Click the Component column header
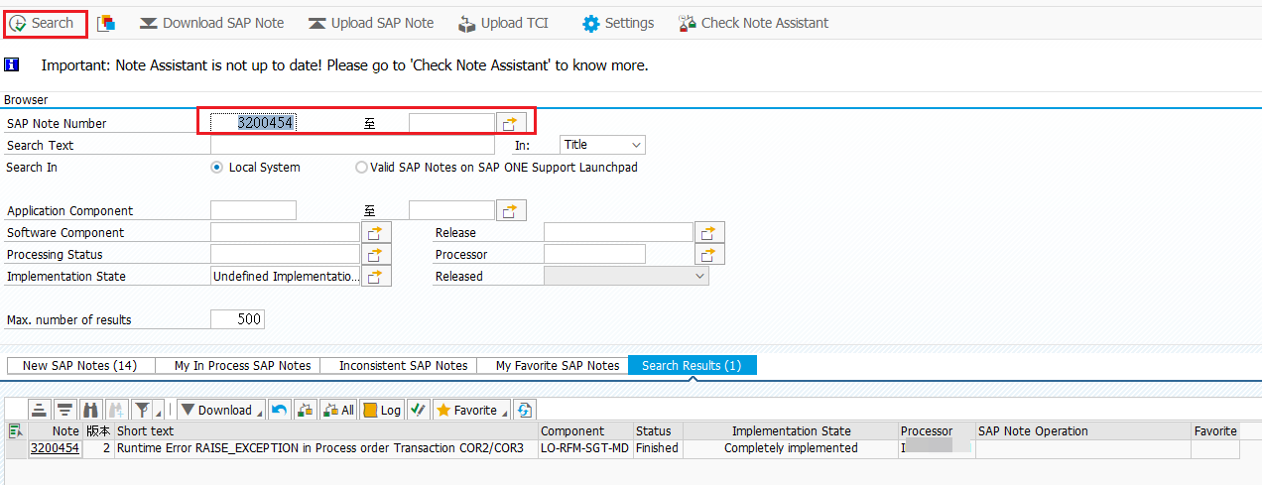Image resolution: width=1262 pixels, height=485 pixels. point(585,431)
